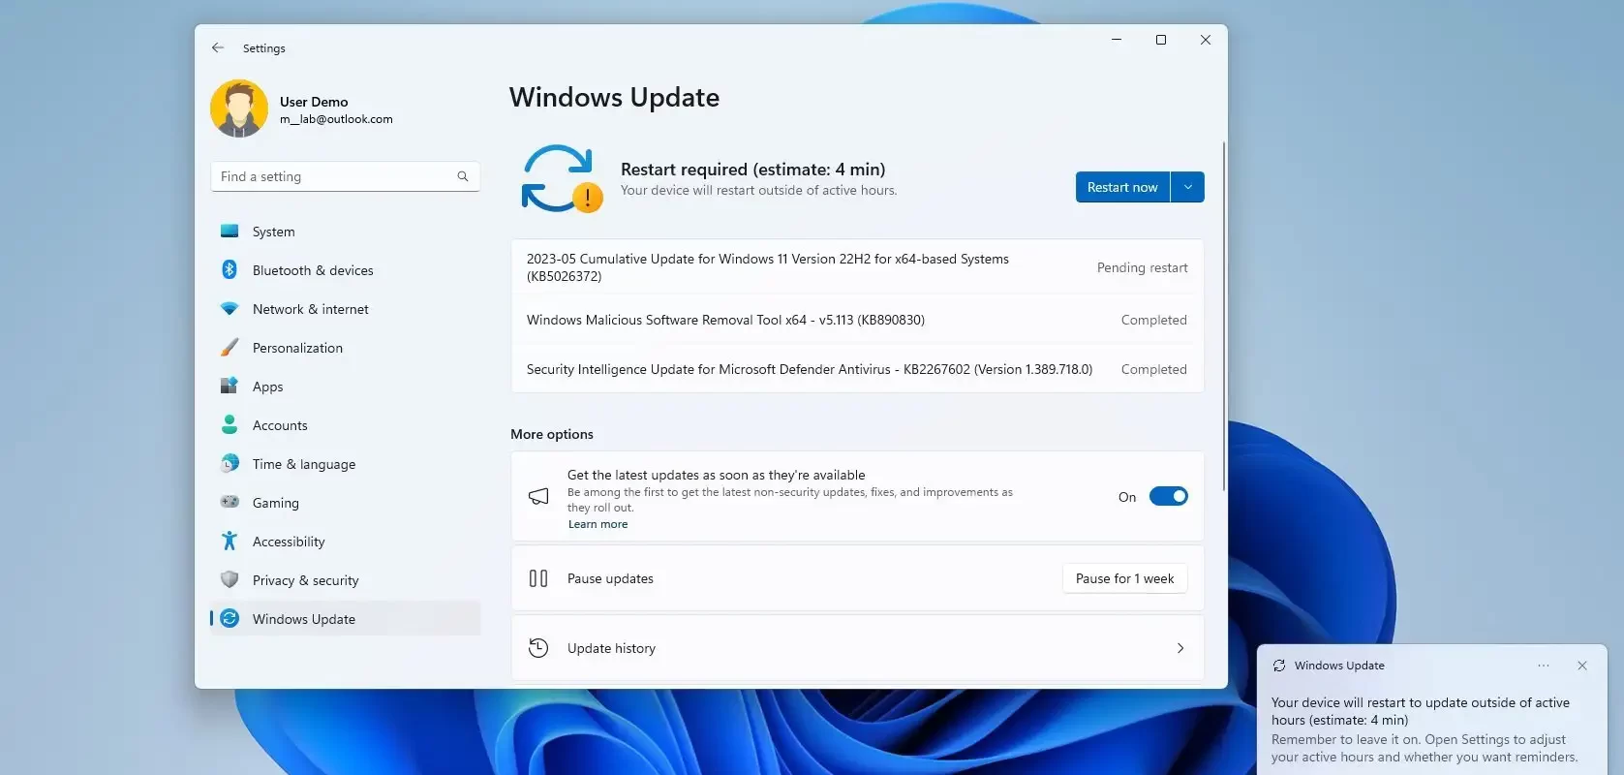Viewport: 1624px width, 775px height.
Task: Click the Personalization paintbrush icon
Action: click(230, 348)
